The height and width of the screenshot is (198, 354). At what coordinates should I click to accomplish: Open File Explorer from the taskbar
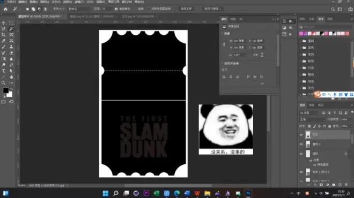point(207,193)
